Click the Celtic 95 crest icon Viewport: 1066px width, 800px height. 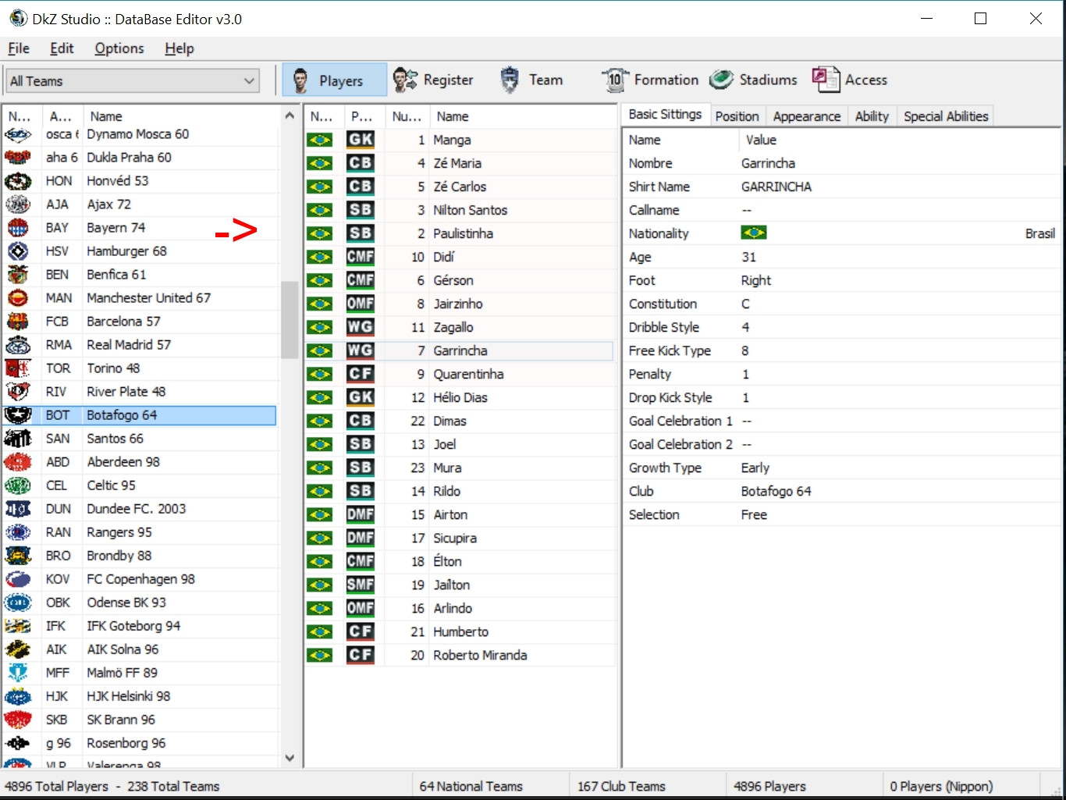[18, 485]
